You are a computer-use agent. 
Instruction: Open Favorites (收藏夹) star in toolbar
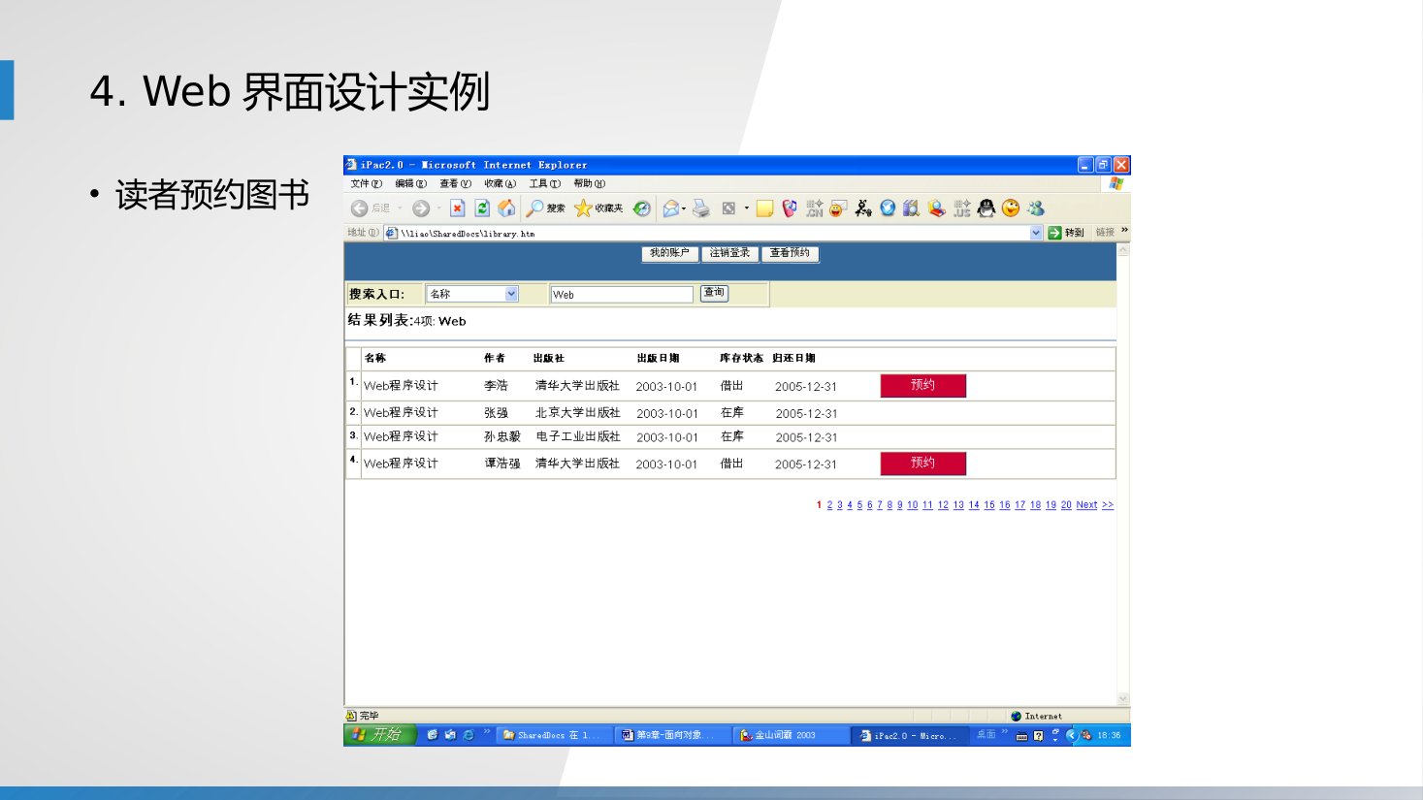[x=598, y=208]
